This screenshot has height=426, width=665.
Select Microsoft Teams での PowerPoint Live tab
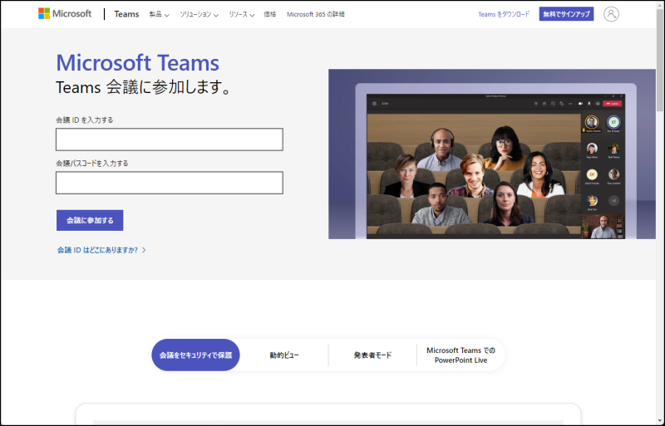pos(461,355)
